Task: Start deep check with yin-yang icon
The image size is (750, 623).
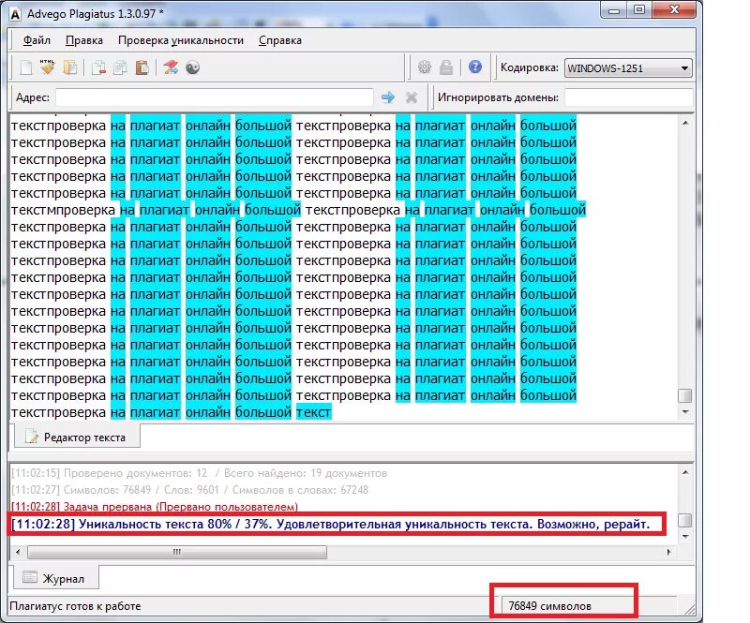Action: [x=192, y=67]
